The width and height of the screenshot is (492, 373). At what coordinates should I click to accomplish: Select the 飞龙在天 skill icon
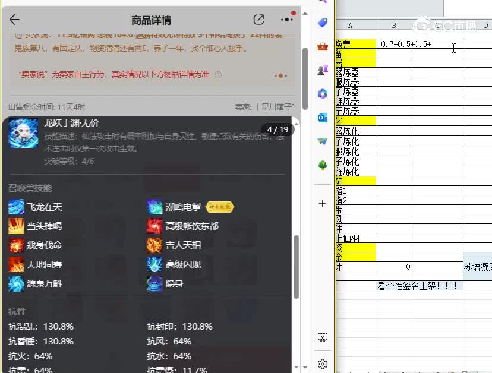click(16, 207)
